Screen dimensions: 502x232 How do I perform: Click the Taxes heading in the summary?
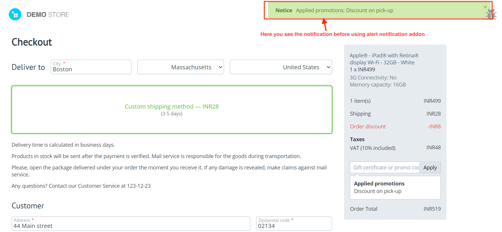point(357,139)
